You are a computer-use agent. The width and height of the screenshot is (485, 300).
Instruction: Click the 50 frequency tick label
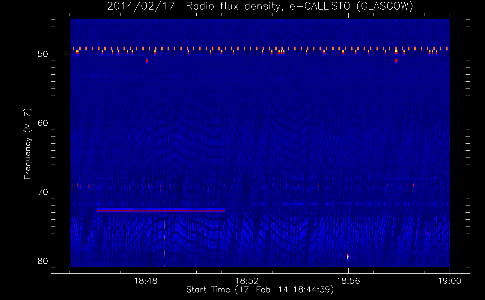click(43, 54)
